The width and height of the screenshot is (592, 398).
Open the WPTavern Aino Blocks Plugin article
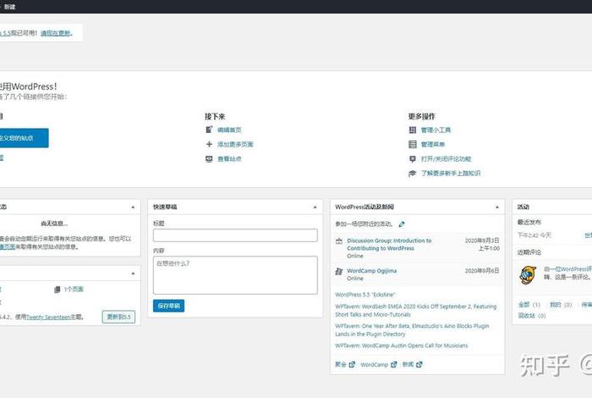tap(412, 330)
